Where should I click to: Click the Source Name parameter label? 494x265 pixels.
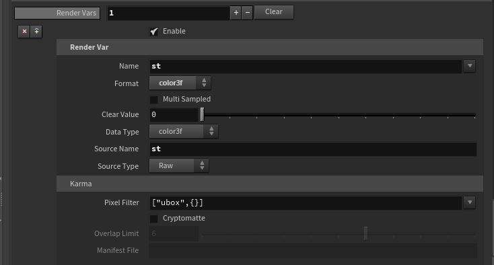pyautogui.click(x=116, y=149)
